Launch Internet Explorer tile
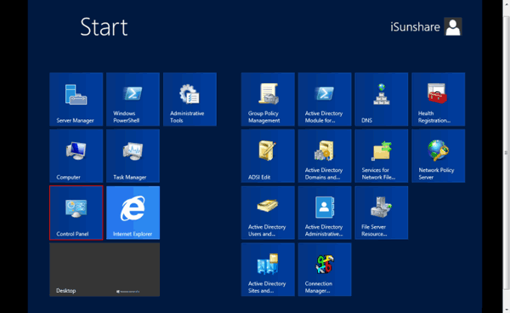 click(133, 213)
